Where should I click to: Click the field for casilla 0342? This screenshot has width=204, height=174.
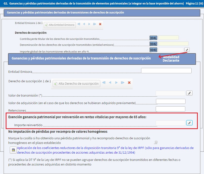[174, 44]
